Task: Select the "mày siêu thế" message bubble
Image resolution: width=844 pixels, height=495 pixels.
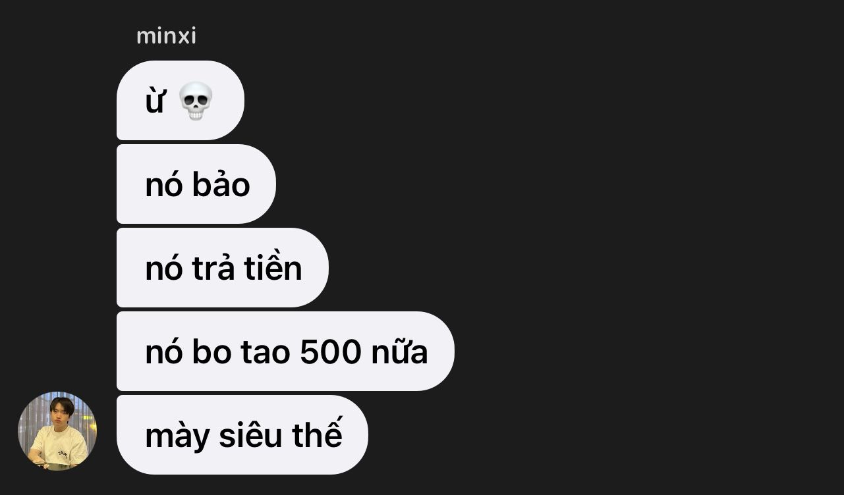Action: point(242,435)
